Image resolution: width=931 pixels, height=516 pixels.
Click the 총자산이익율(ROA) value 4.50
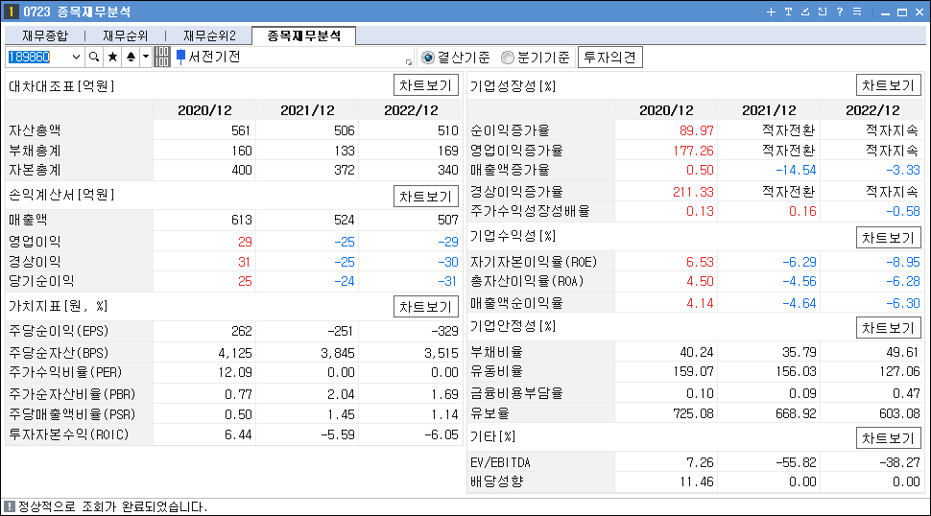700,281
